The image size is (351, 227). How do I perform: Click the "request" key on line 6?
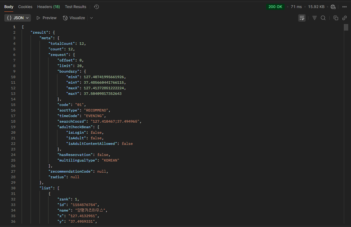click(x=58, y=55)
